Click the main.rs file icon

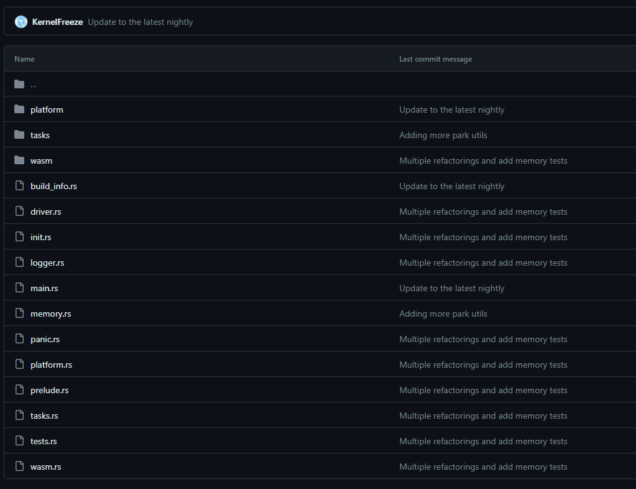point(19,288)
